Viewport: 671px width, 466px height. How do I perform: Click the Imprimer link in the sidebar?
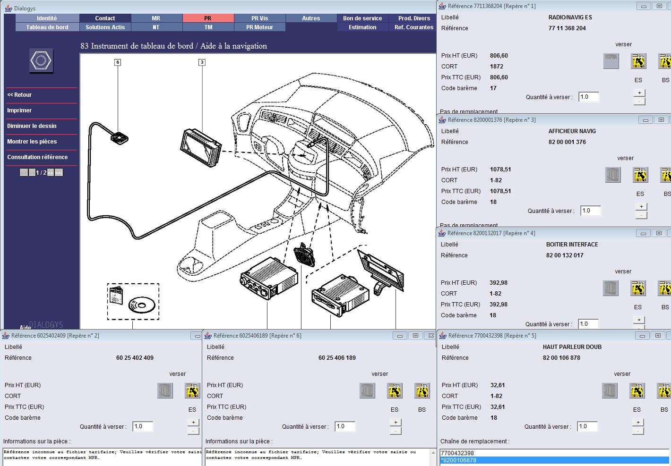pos(19,110)
